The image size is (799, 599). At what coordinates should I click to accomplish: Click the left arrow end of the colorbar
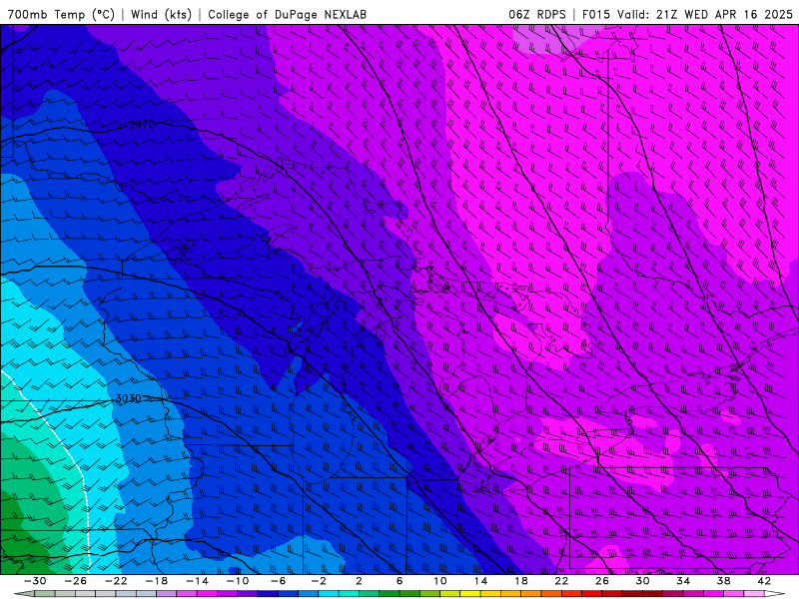[x=23, y=594]
